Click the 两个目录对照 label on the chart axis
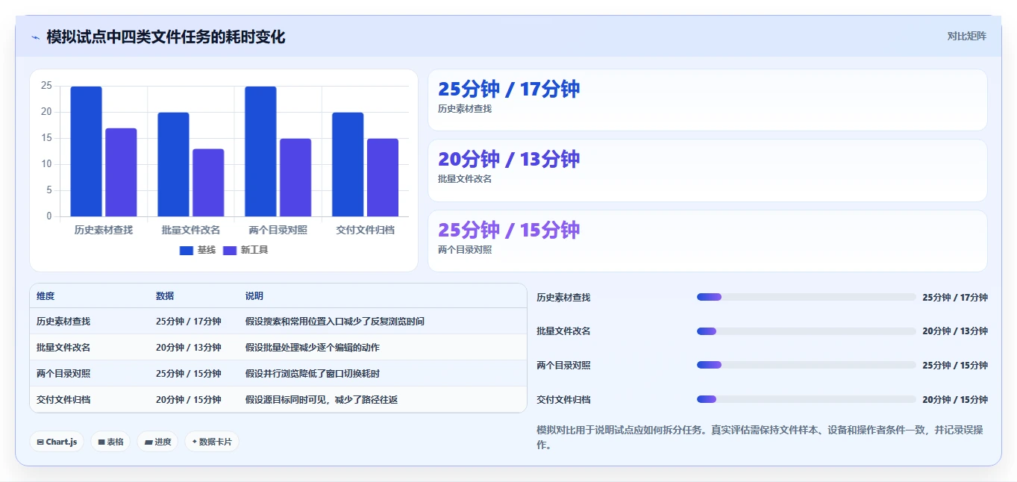 278,230
